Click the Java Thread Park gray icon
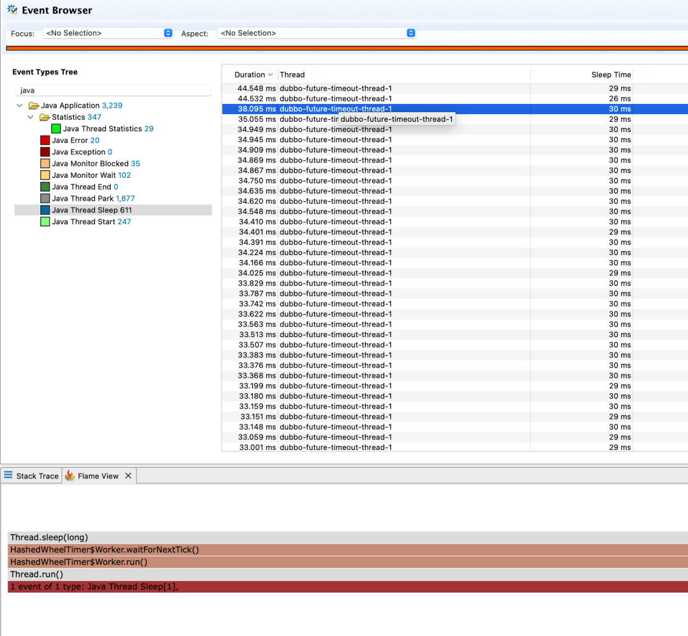This screenshot has width=688, height=636. click(x=45, y=198)
